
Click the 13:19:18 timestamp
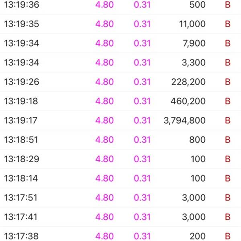(x=22, y=101)
